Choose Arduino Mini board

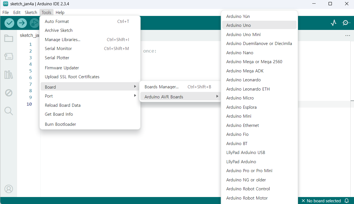[x=259, y=116]
